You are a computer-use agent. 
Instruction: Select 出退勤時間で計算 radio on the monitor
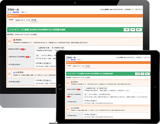[37, 48]
